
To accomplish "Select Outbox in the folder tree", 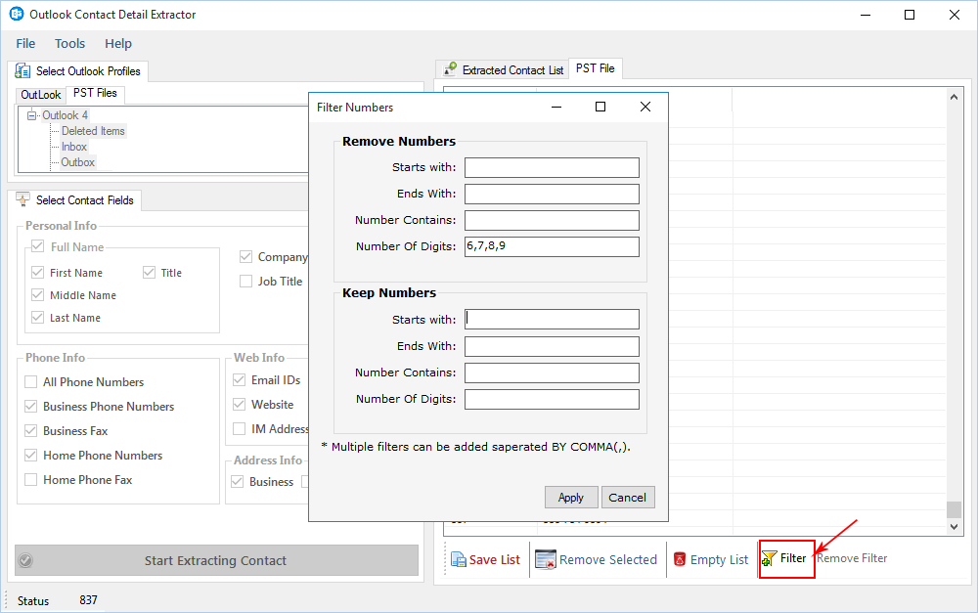I will [78, 162].
